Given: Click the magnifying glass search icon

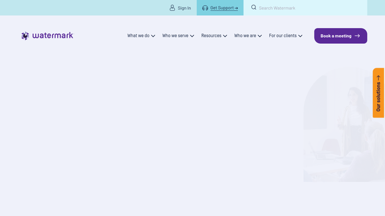Looking at the screenshot, I should (254, 7).
